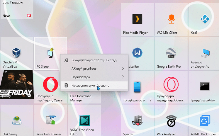Image resolution: width=219 pixels, height=136 pixels.
Task: Click the unpin icon in context menu
Action: tap(66, 60)
